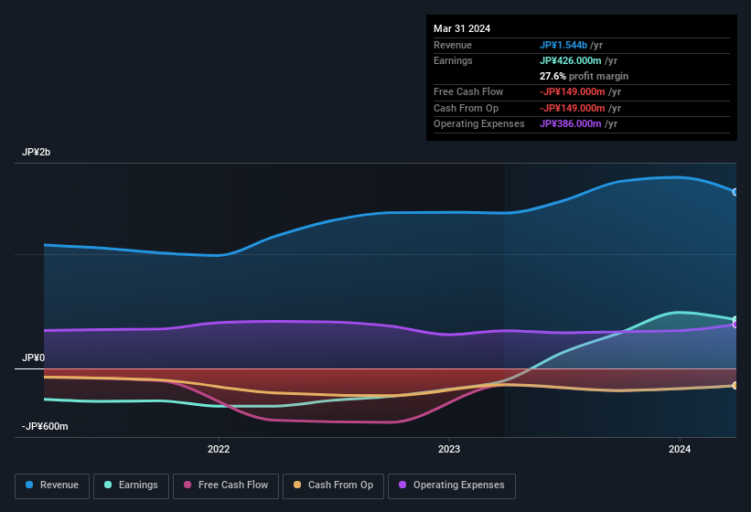Toggle the Cash From Op legend button

(x=333, y=485)
